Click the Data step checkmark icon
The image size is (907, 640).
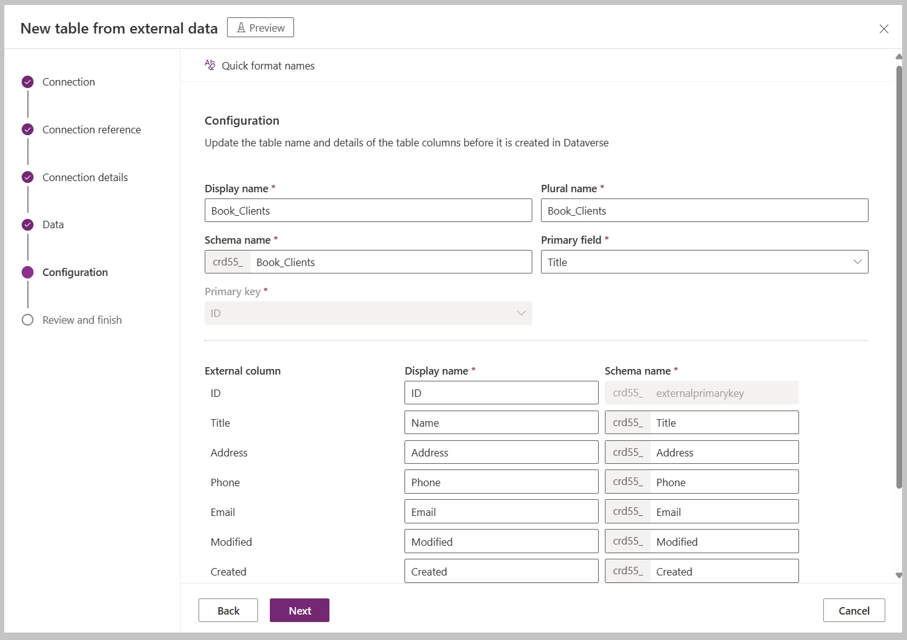coord(28,224)
